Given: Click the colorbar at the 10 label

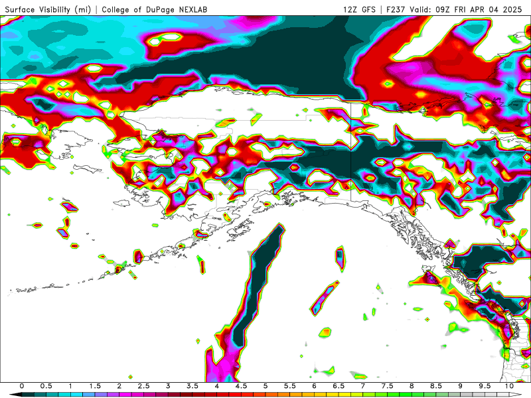Looking at the screenshot, I should [509, 386].
